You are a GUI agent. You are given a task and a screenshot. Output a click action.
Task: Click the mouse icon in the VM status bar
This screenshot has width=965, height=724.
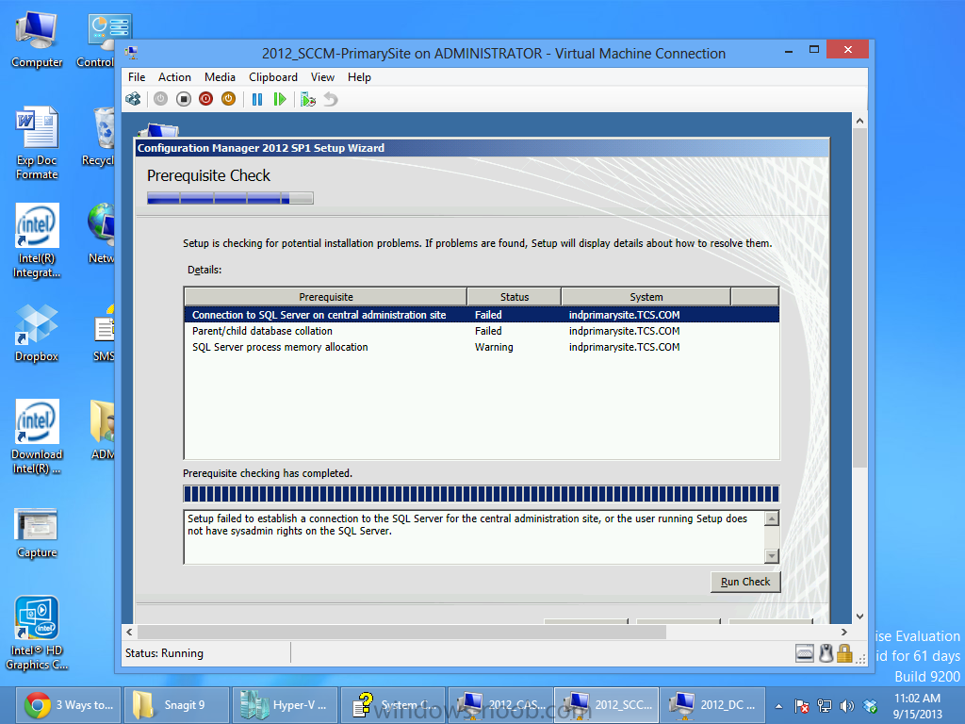826,653
